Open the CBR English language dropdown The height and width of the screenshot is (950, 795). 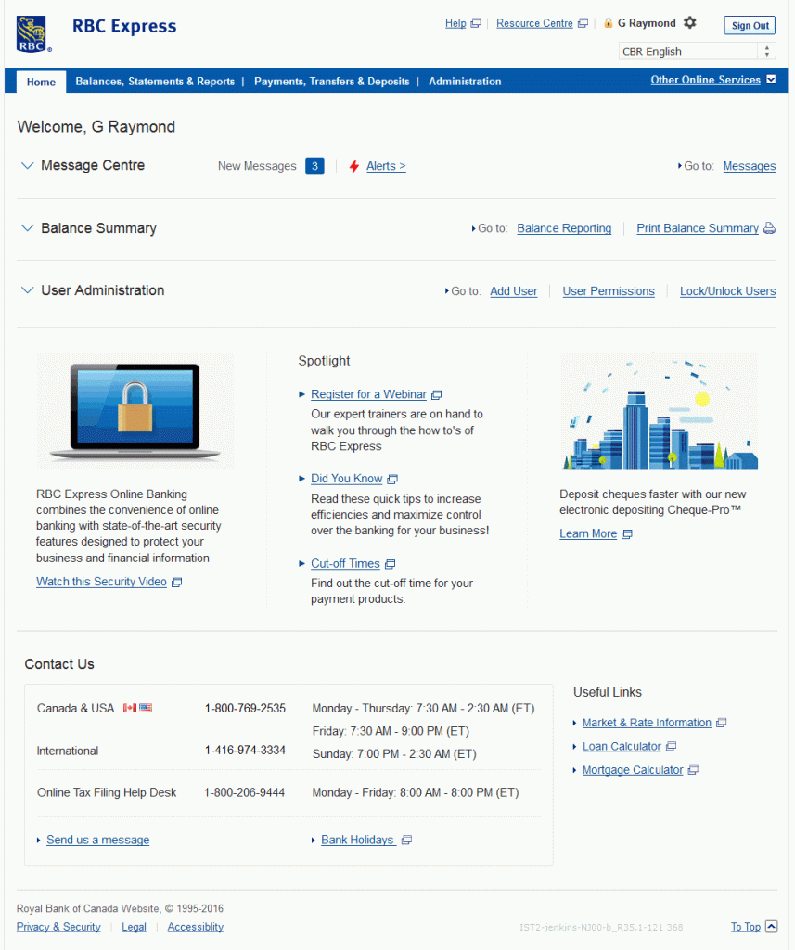(697, 52)
